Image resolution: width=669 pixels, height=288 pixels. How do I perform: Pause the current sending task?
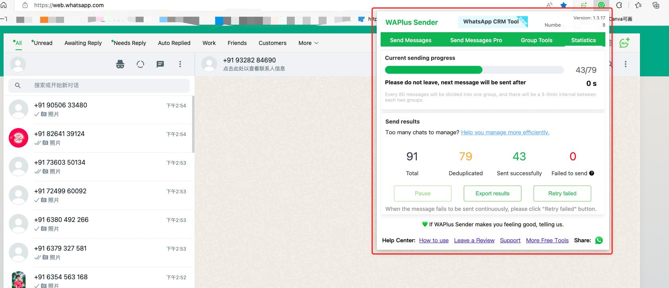coord(422,193)
